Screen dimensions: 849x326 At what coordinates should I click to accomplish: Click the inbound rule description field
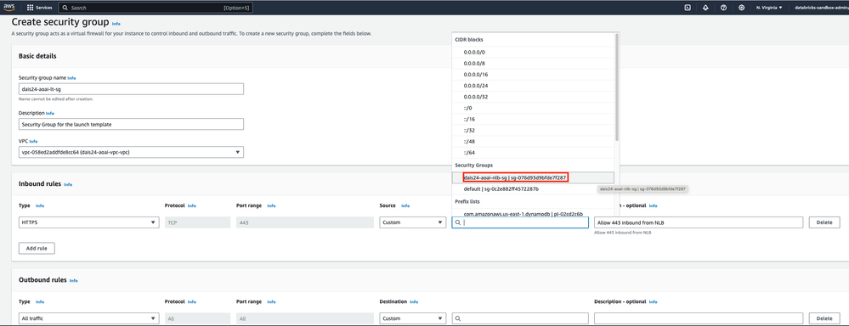click(699, 222)
